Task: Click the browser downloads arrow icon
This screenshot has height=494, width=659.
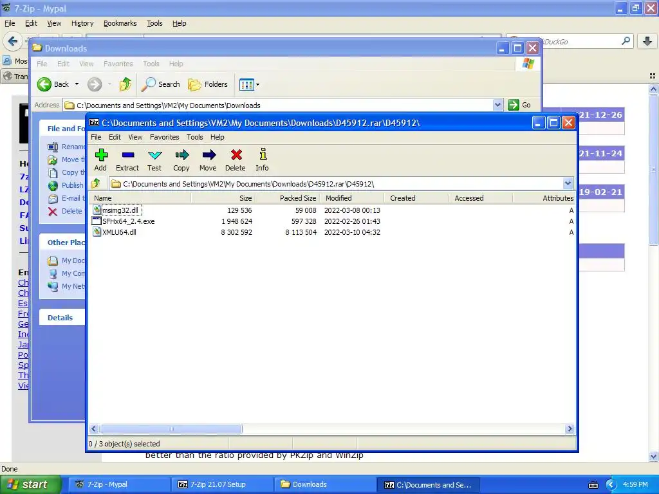Action: pyautogui.click(x=647, y=41)
